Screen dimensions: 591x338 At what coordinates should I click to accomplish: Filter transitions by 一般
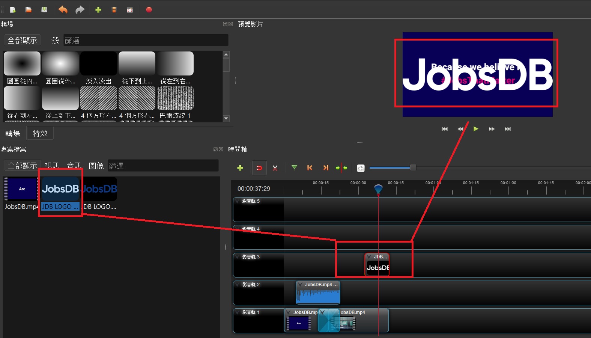(x=52, y=40)
